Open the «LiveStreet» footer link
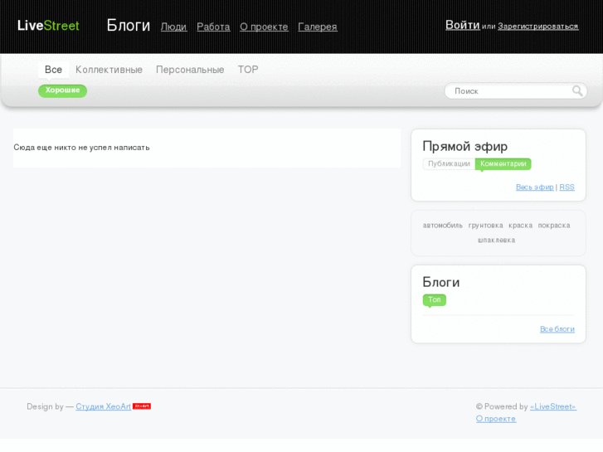603x452 pixels. tap(553, 406)
